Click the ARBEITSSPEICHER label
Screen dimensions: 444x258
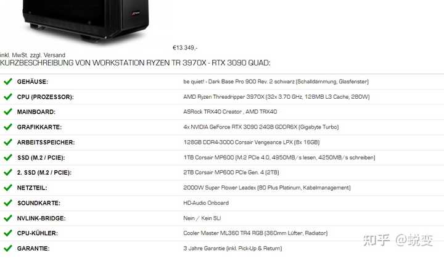[x=46, y=143]
